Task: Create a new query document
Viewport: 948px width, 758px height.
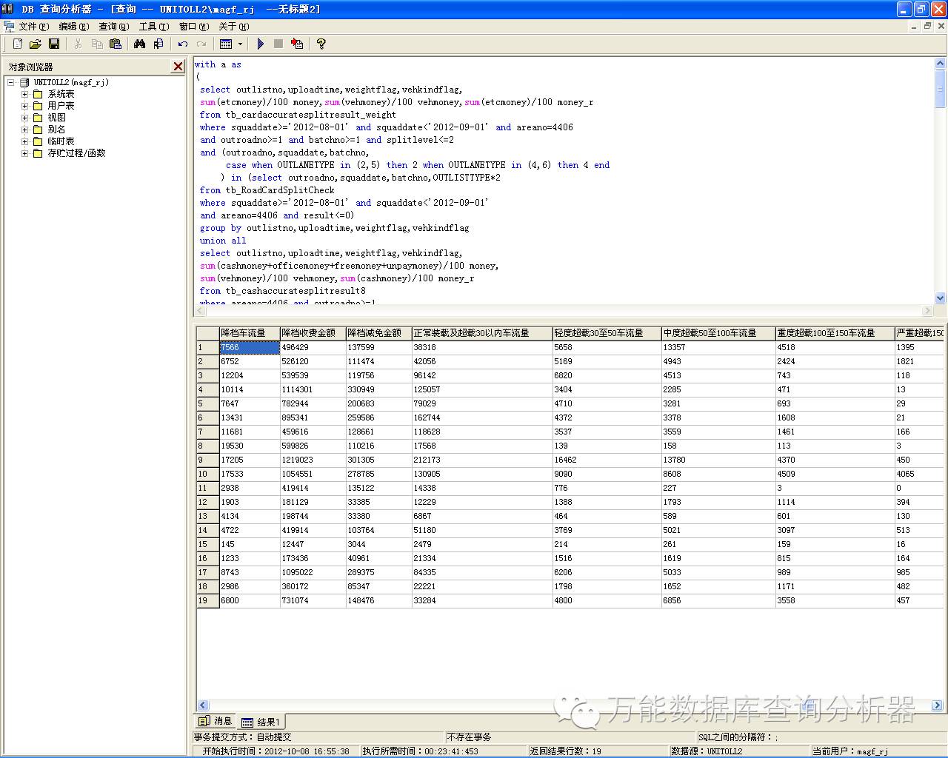Action: click(18, 44)
